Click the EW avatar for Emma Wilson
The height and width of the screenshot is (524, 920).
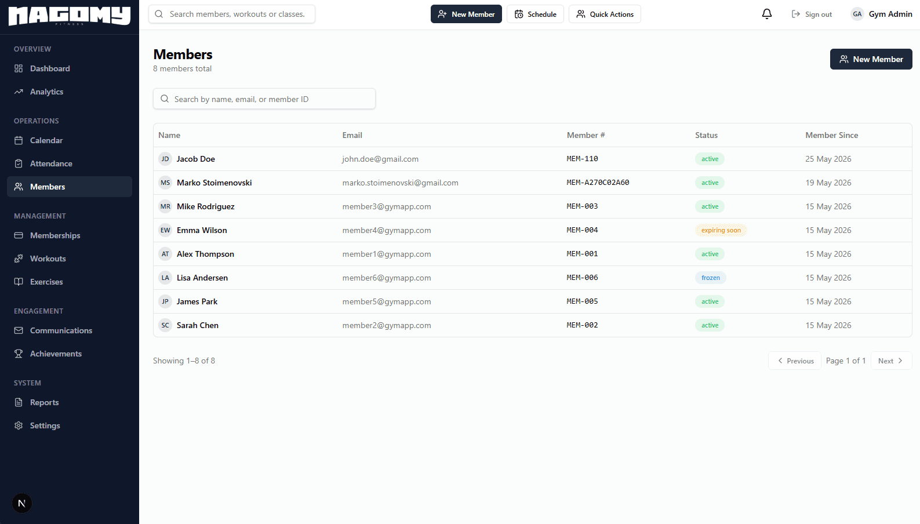165,230
